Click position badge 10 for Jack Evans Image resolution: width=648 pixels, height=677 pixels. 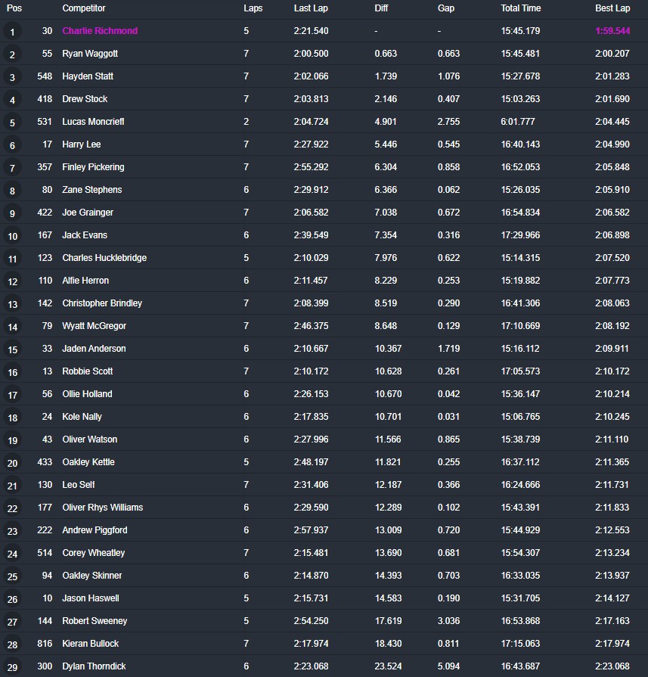[x=12, y=236]
